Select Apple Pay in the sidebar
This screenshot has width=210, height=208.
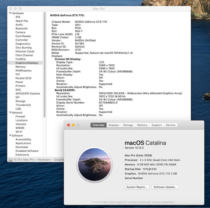22,21
